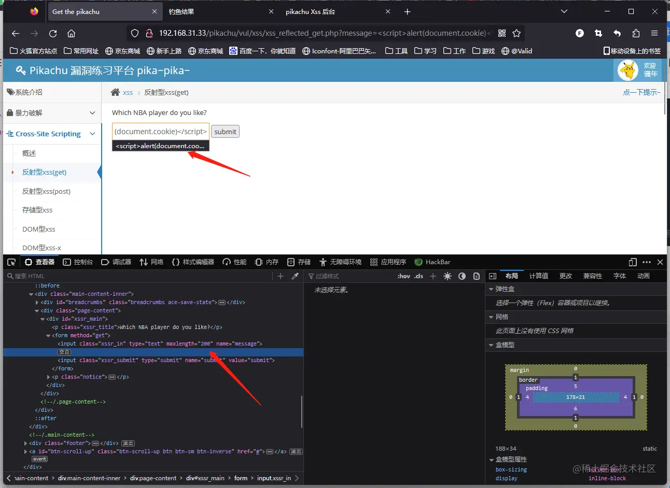Viewport: 670px width, 488px height.
Task: Open 系统介绍 in the sidebar
Action: click(52, 92)
